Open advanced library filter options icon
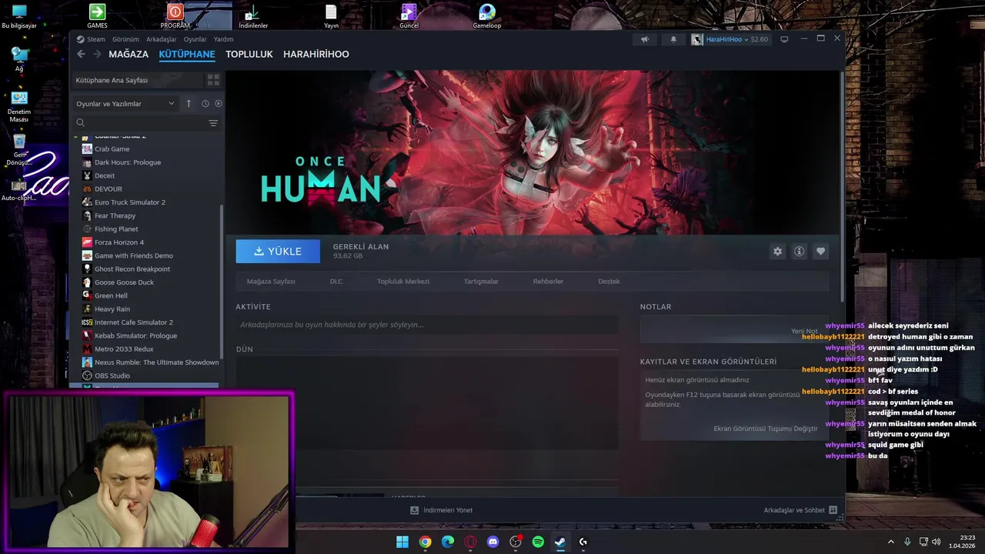This screenshot has width=985, height=554. [x=213, y=123]
